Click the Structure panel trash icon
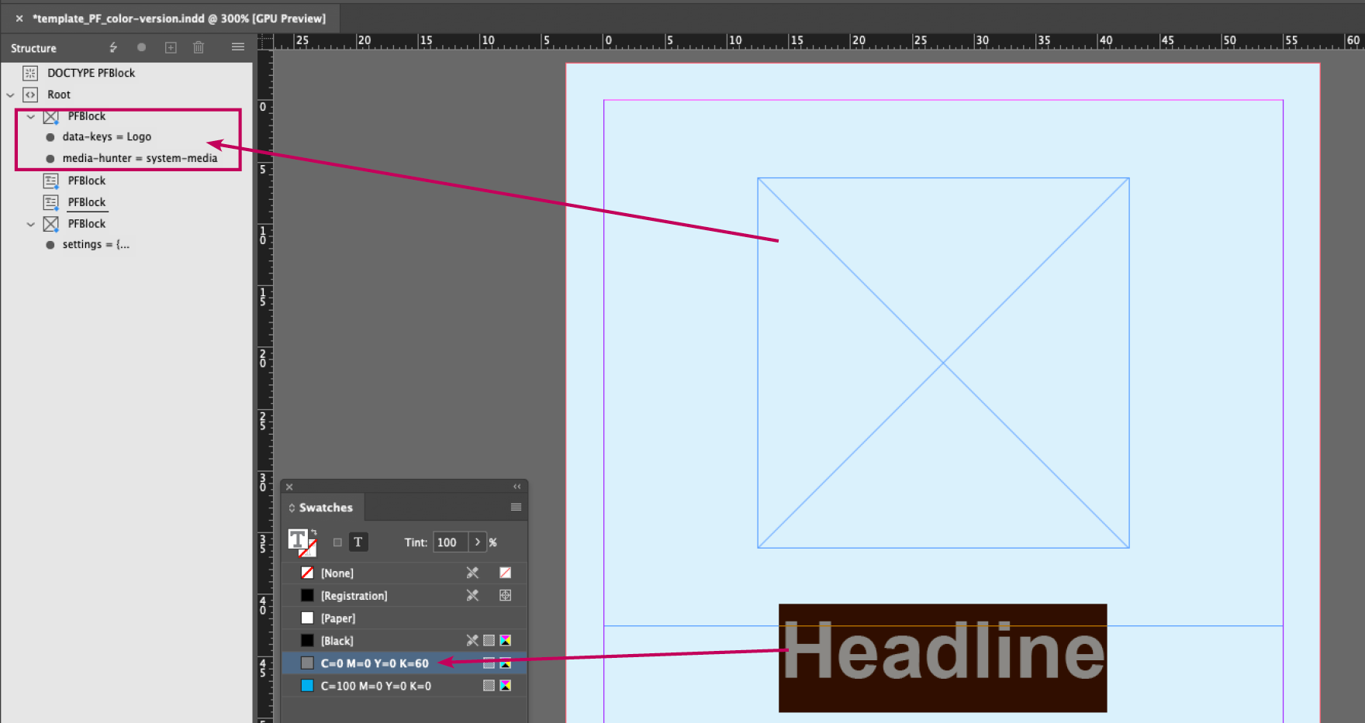Viewport: 1365px width, 723px height. coord(199,47)
